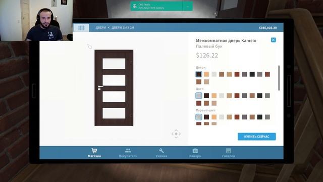Click the streamer webcam overlay
The image size is (323, 182).
36,20
